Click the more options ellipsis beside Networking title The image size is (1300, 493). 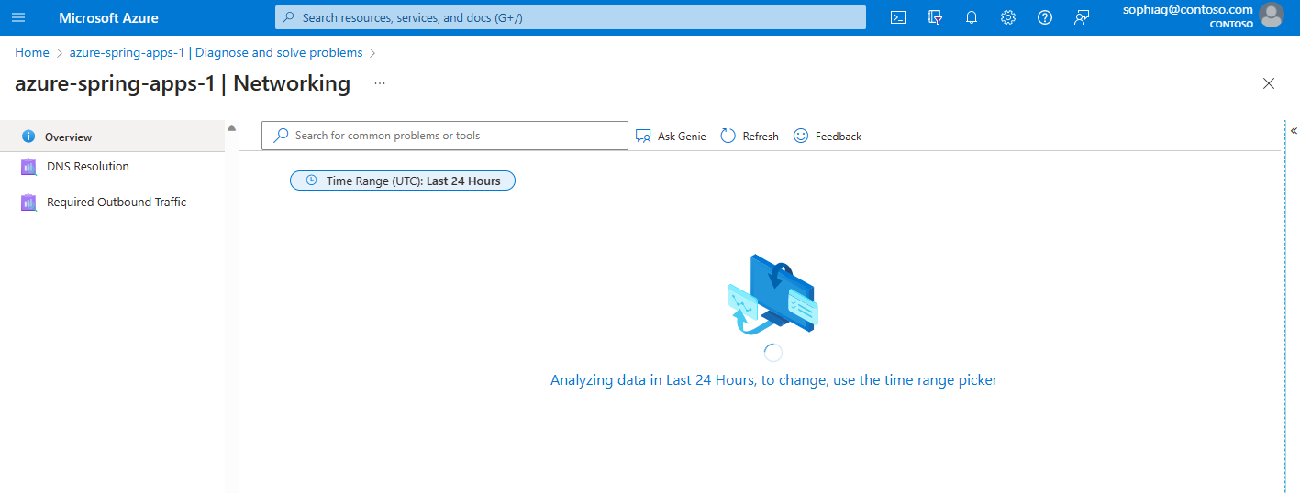click(x=380, y=83)
